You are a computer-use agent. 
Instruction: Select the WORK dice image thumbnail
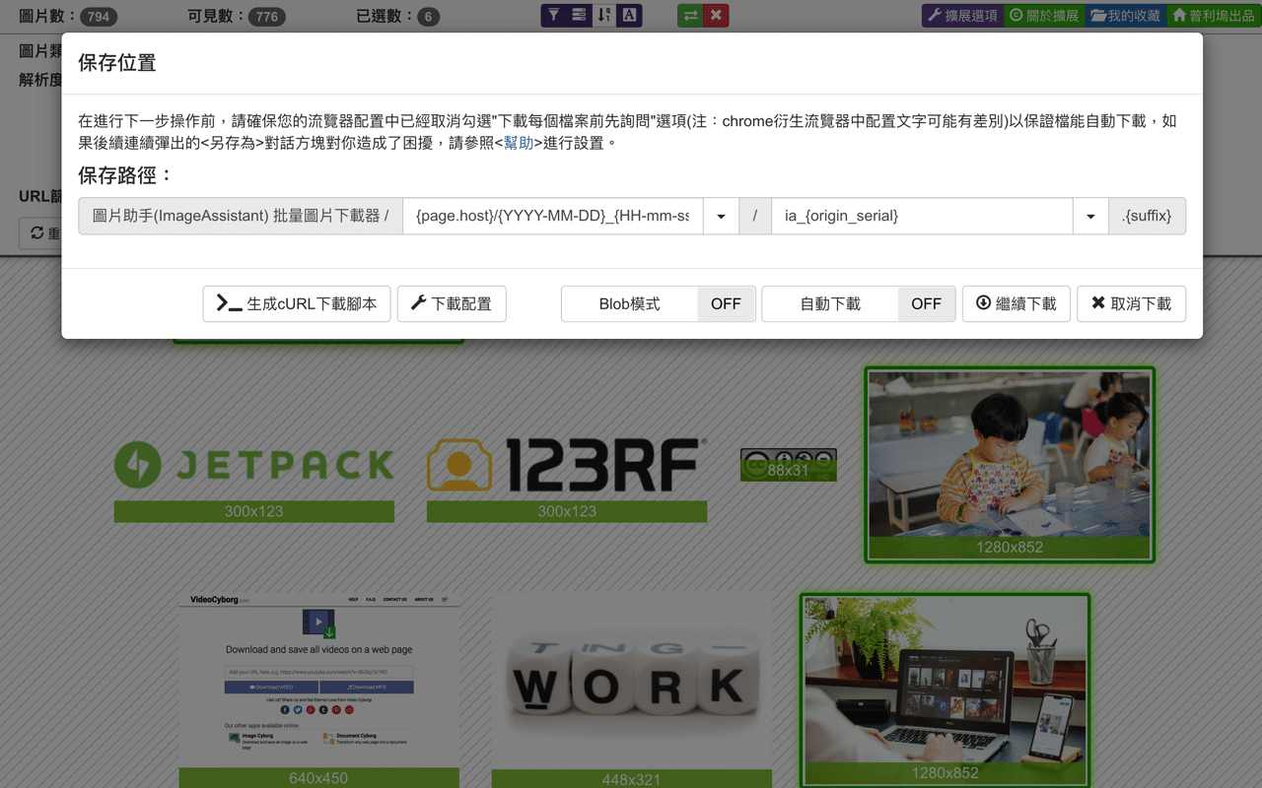(631, 678)
